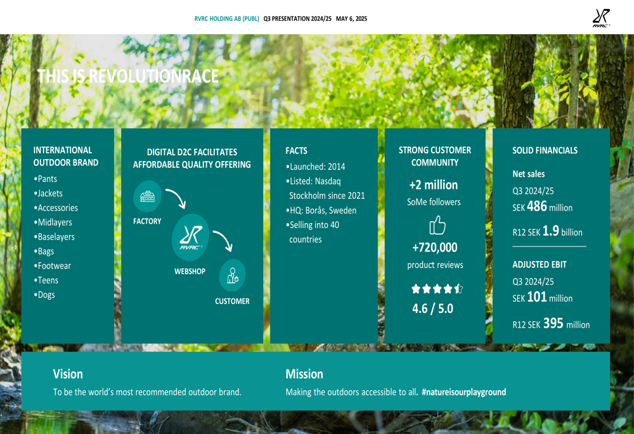The width and height of the screenshot is (634, 434).
Task: Click 'SEK 486 million' value
Action: [542, 207]
